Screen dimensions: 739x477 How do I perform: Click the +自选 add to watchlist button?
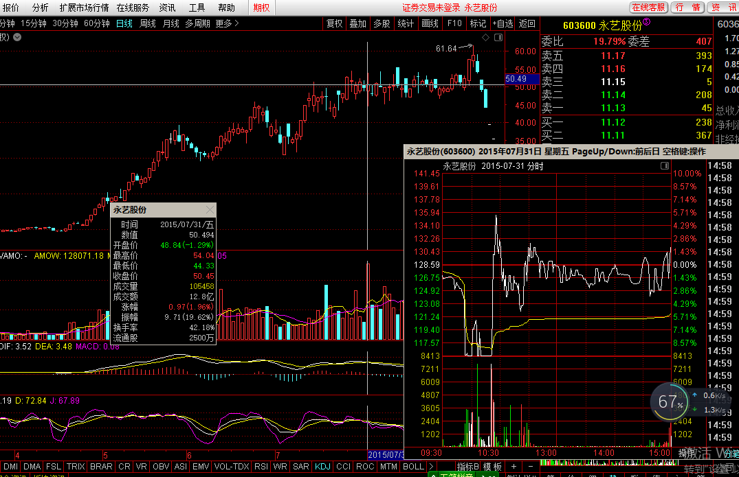[503, 23]
